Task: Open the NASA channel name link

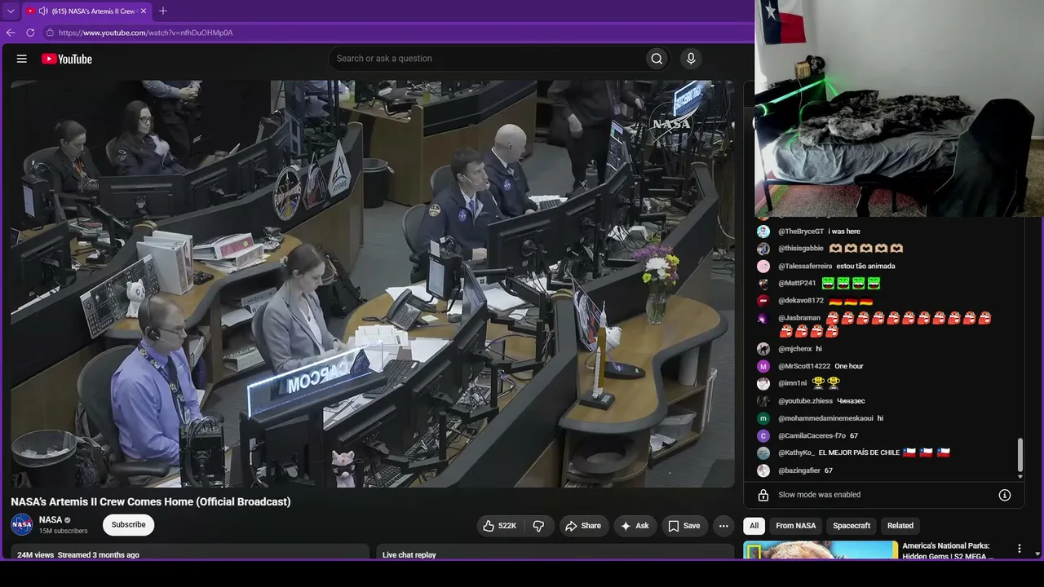Action: tap(51, 520)
